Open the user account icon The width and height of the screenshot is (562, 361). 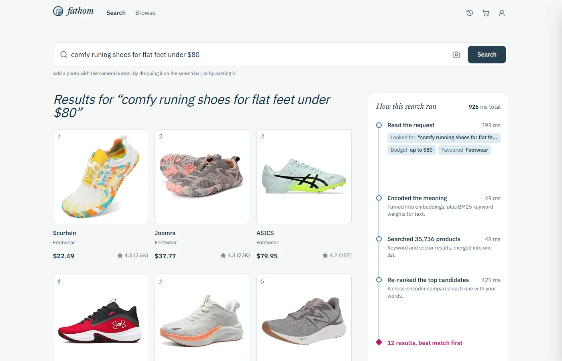click(502, 13)
